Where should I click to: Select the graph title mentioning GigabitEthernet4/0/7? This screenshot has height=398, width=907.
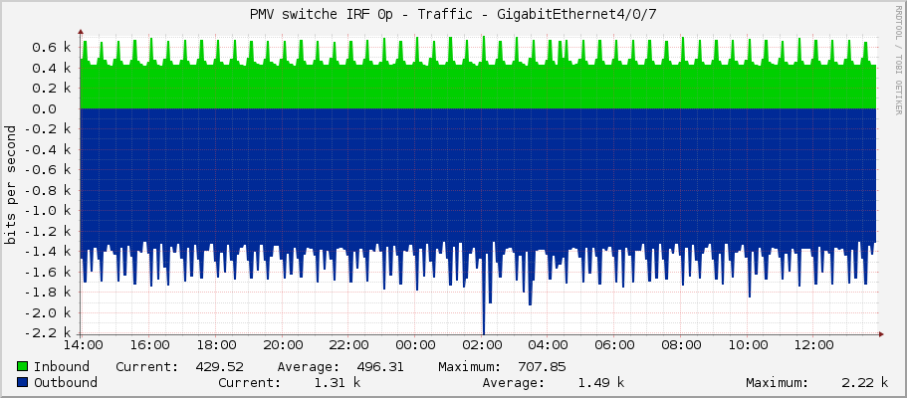pos(453,15)
